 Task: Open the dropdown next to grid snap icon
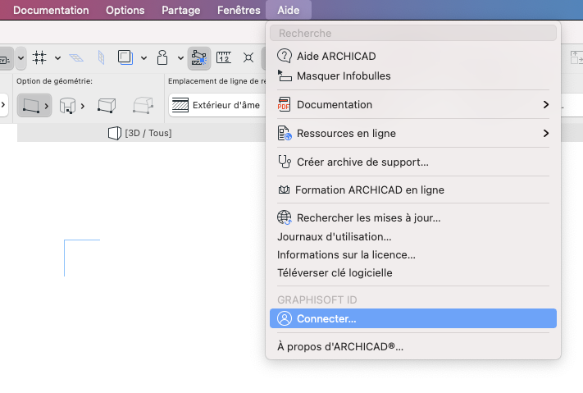click(57, 58)
